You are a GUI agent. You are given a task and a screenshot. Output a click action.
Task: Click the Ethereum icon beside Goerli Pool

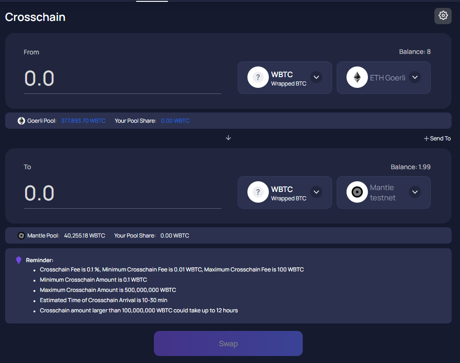tap(21, 121)
